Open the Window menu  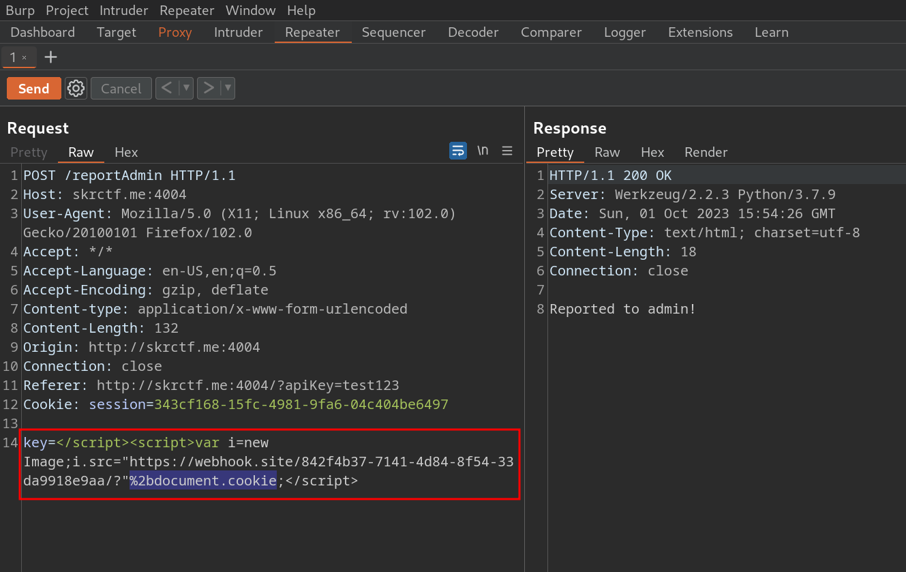click(250, 10)
